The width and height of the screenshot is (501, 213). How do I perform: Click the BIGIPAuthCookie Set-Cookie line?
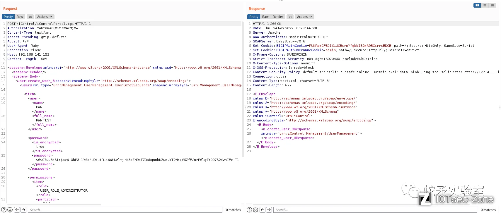(x=364, y=46)
